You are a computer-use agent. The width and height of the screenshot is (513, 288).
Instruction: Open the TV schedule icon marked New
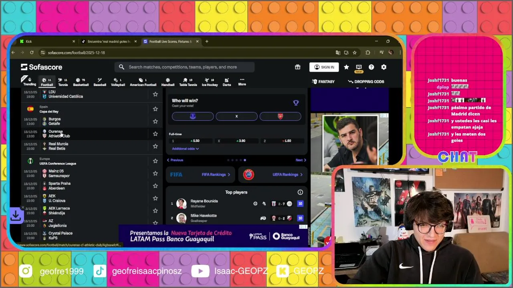[x=359, y=68]
